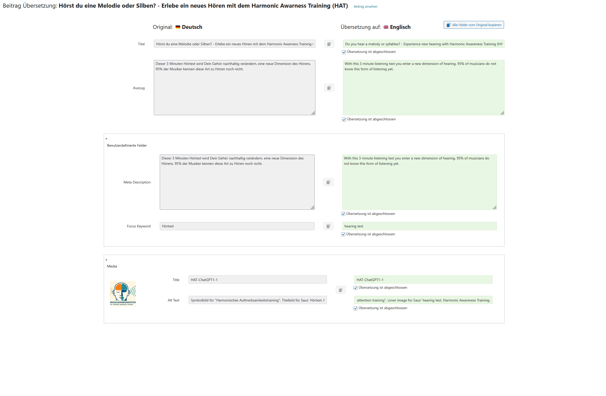This screenshot has width=606, height=396.
Task: Collapse the Benutzerdefinierte Felder section
Action: click(x=106, y=138)
